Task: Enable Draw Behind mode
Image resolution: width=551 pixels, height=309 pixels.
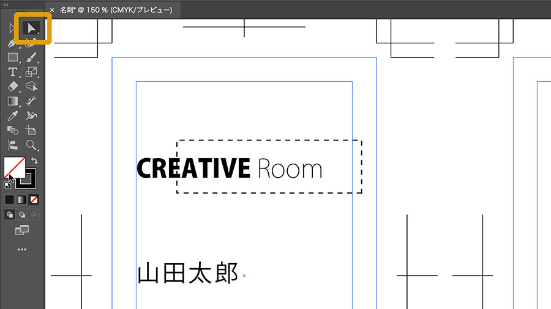Action: click(x=22, y=214)
